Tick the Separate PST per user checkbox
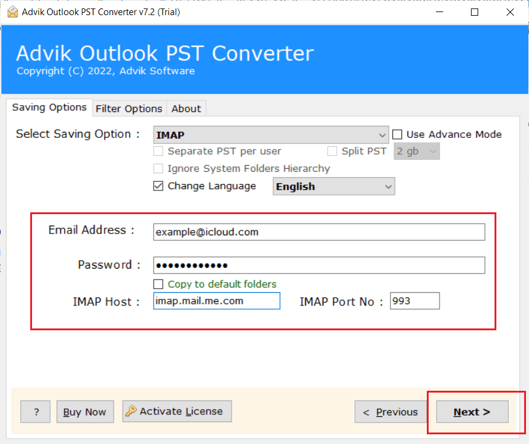Viewport: 529px width, 444px height. click(158, 151)
